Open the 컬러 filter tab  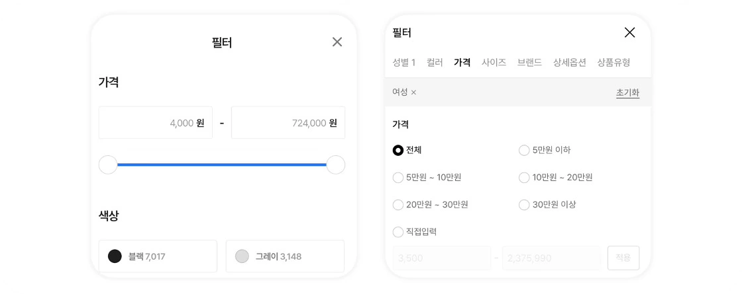pos(435,63)
